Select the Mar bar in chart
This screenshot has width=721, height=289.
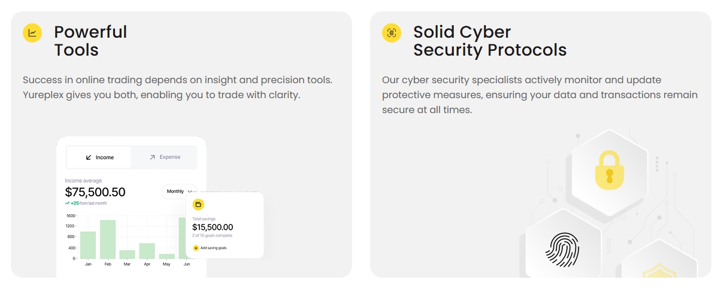(128, 254)
